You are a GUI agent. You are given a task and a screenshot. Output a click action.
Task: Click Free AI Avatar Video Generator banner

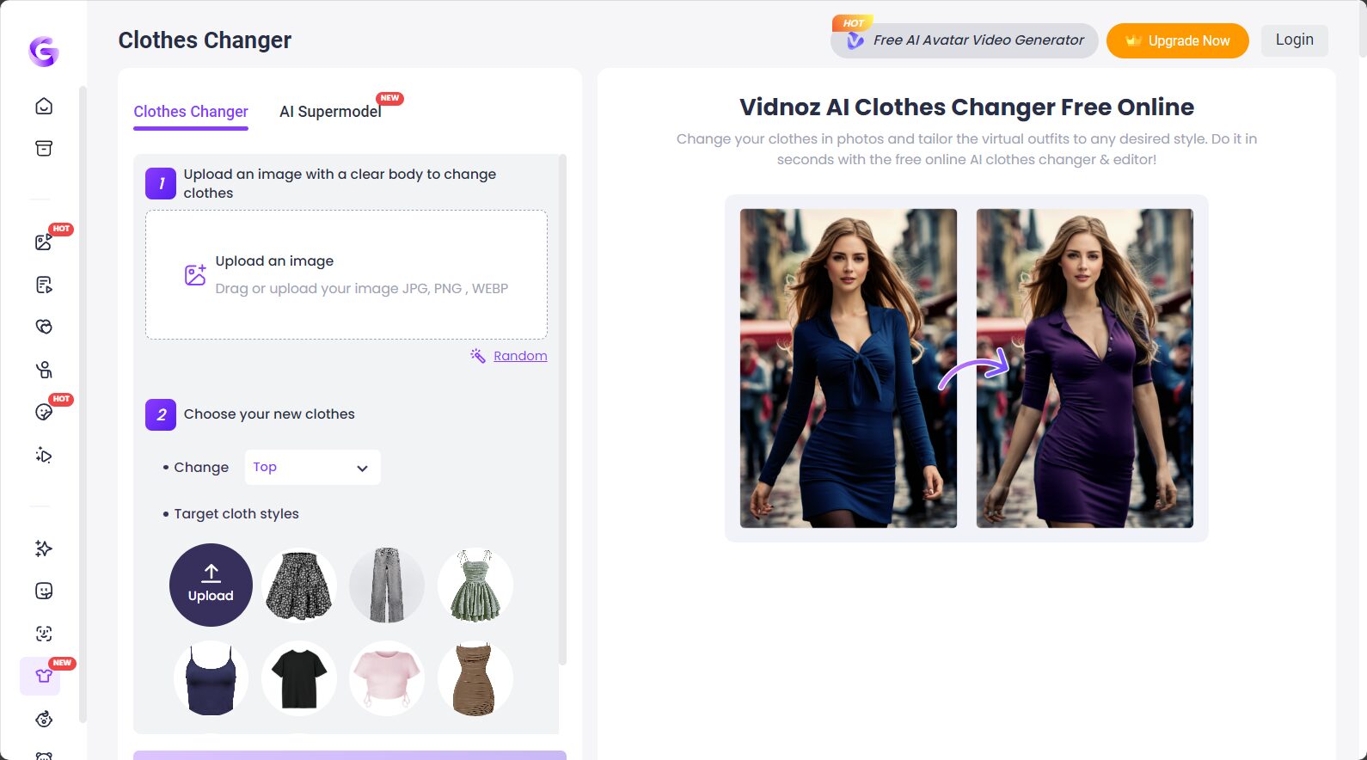(964, 40)
